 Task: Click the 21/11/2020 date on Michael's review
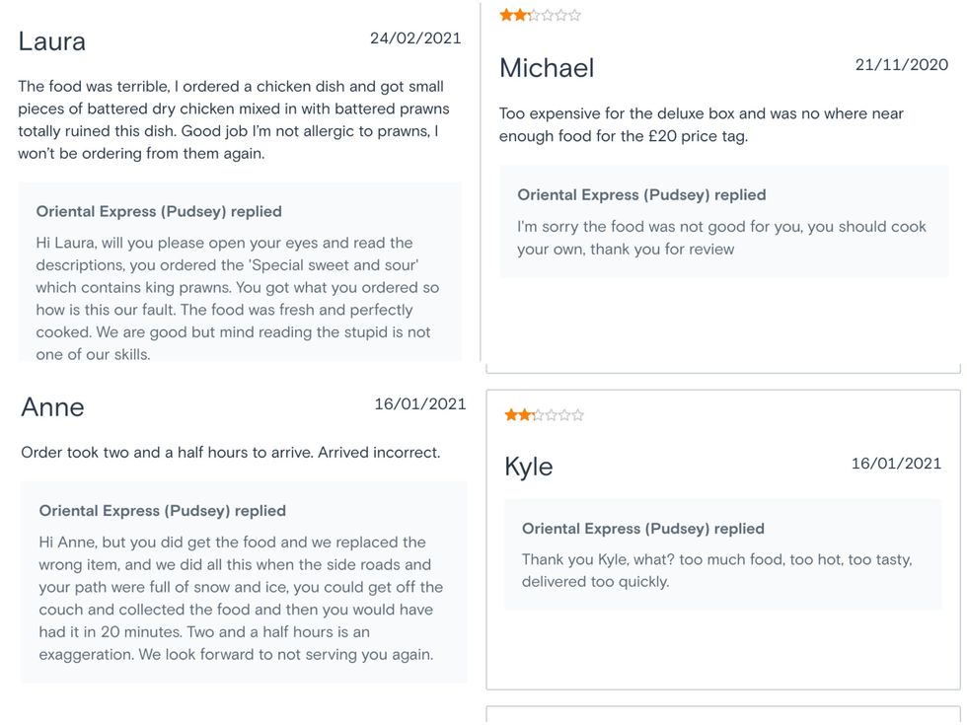click(902, 65)
